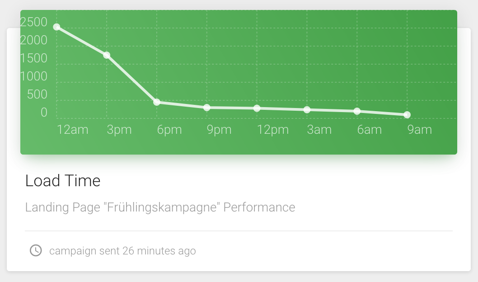Click the 500 y-axis label

[37, 94]
